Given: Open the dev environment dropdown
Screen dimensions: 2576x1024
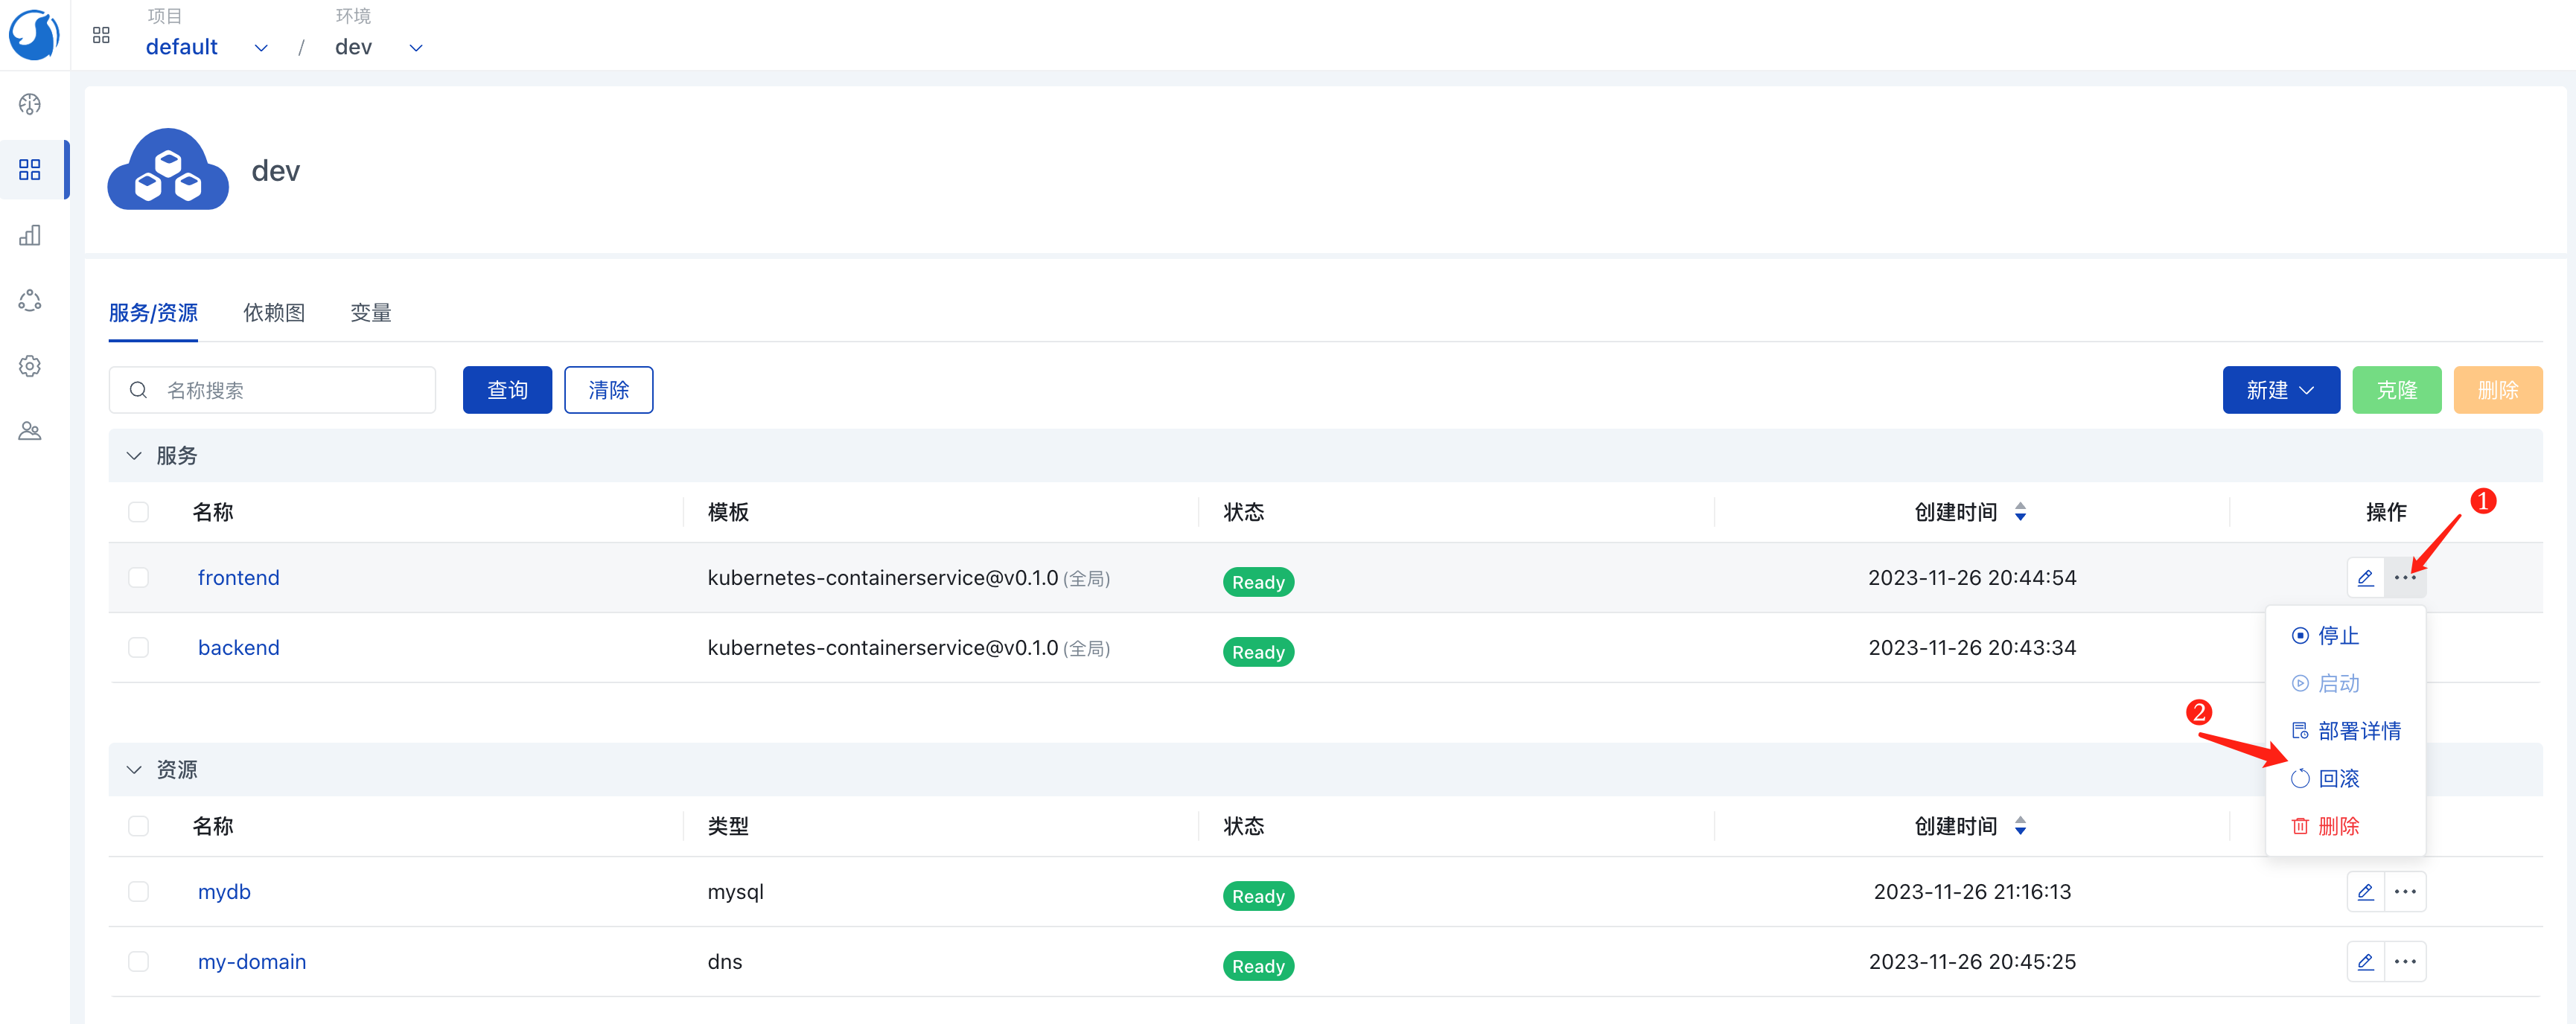Looking at the screenshot, I should click(379, 47).
